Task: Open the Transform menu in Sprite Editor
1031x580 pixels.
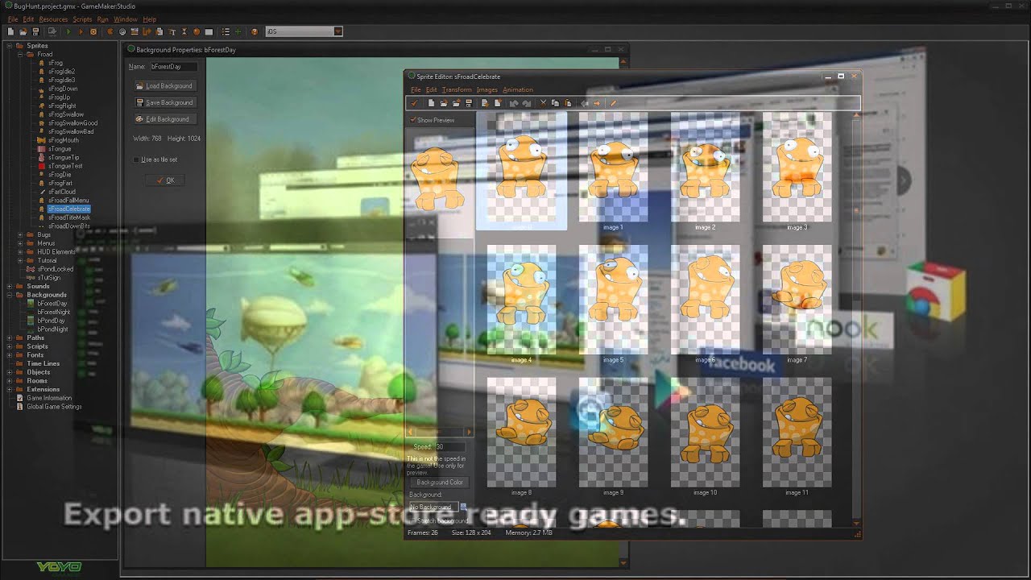Action: pyautogui.click(x=457, y=89)
